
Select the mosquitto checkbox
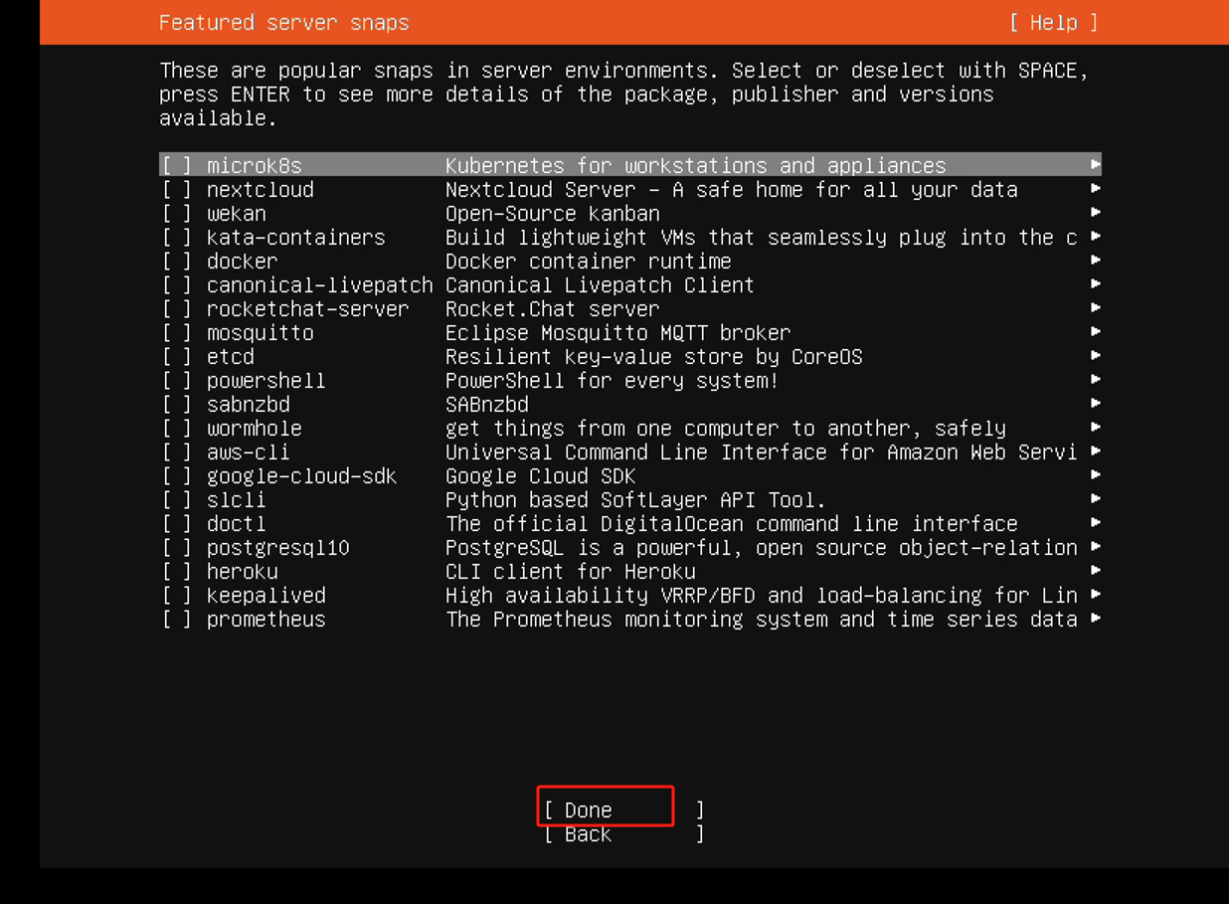[x=177, y=333]
